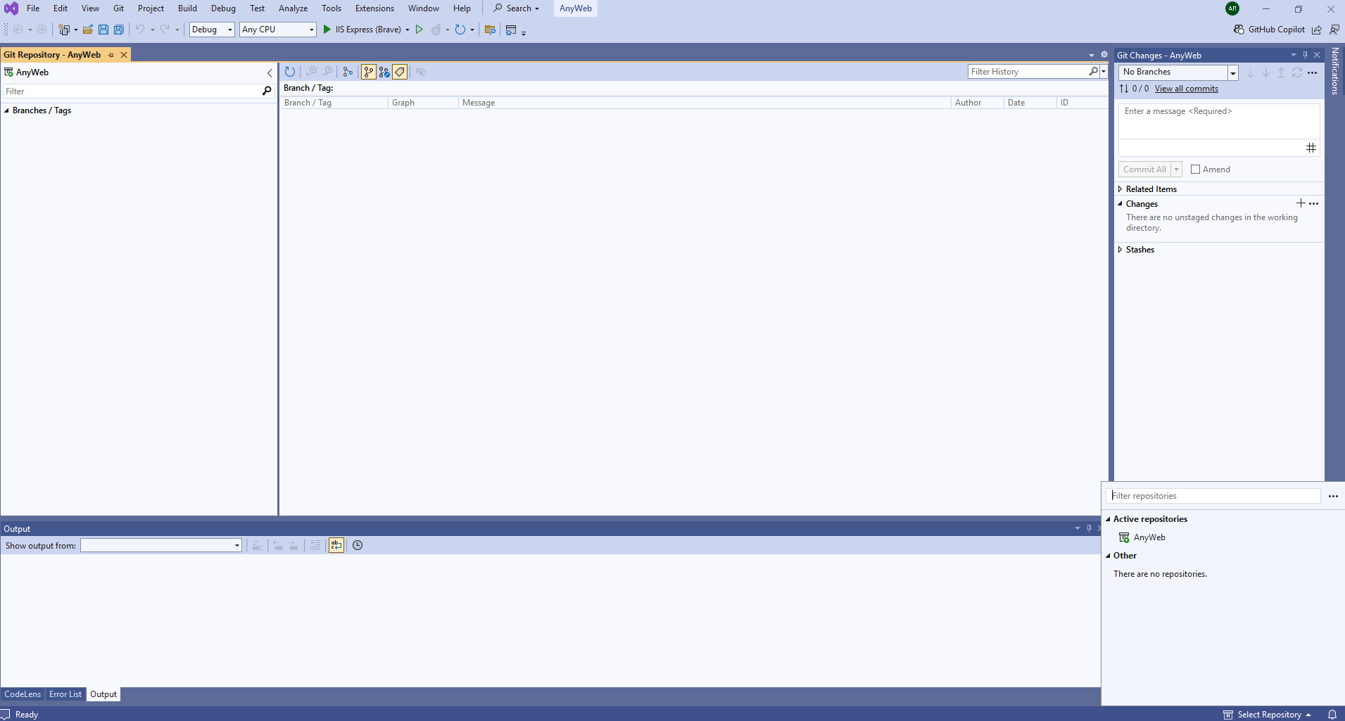Open IIS Express (Brave) launch dropdown arrow
Screen dimensions: 1345x721
point(408,30)
